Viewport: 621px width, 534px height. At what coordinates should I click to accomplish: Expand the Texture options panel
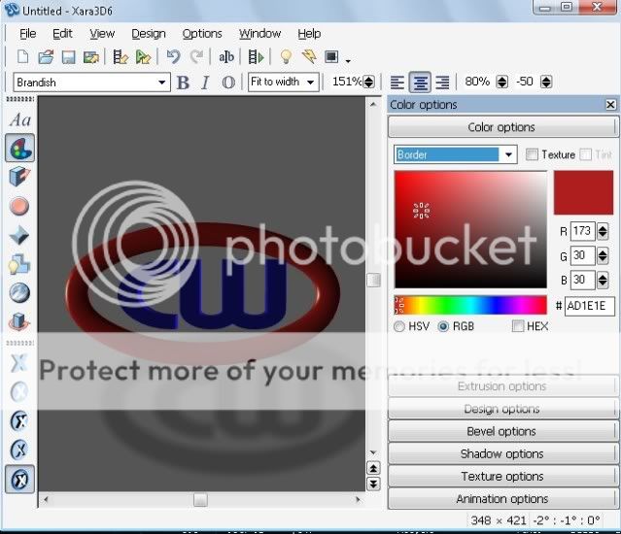click(501, 477)
